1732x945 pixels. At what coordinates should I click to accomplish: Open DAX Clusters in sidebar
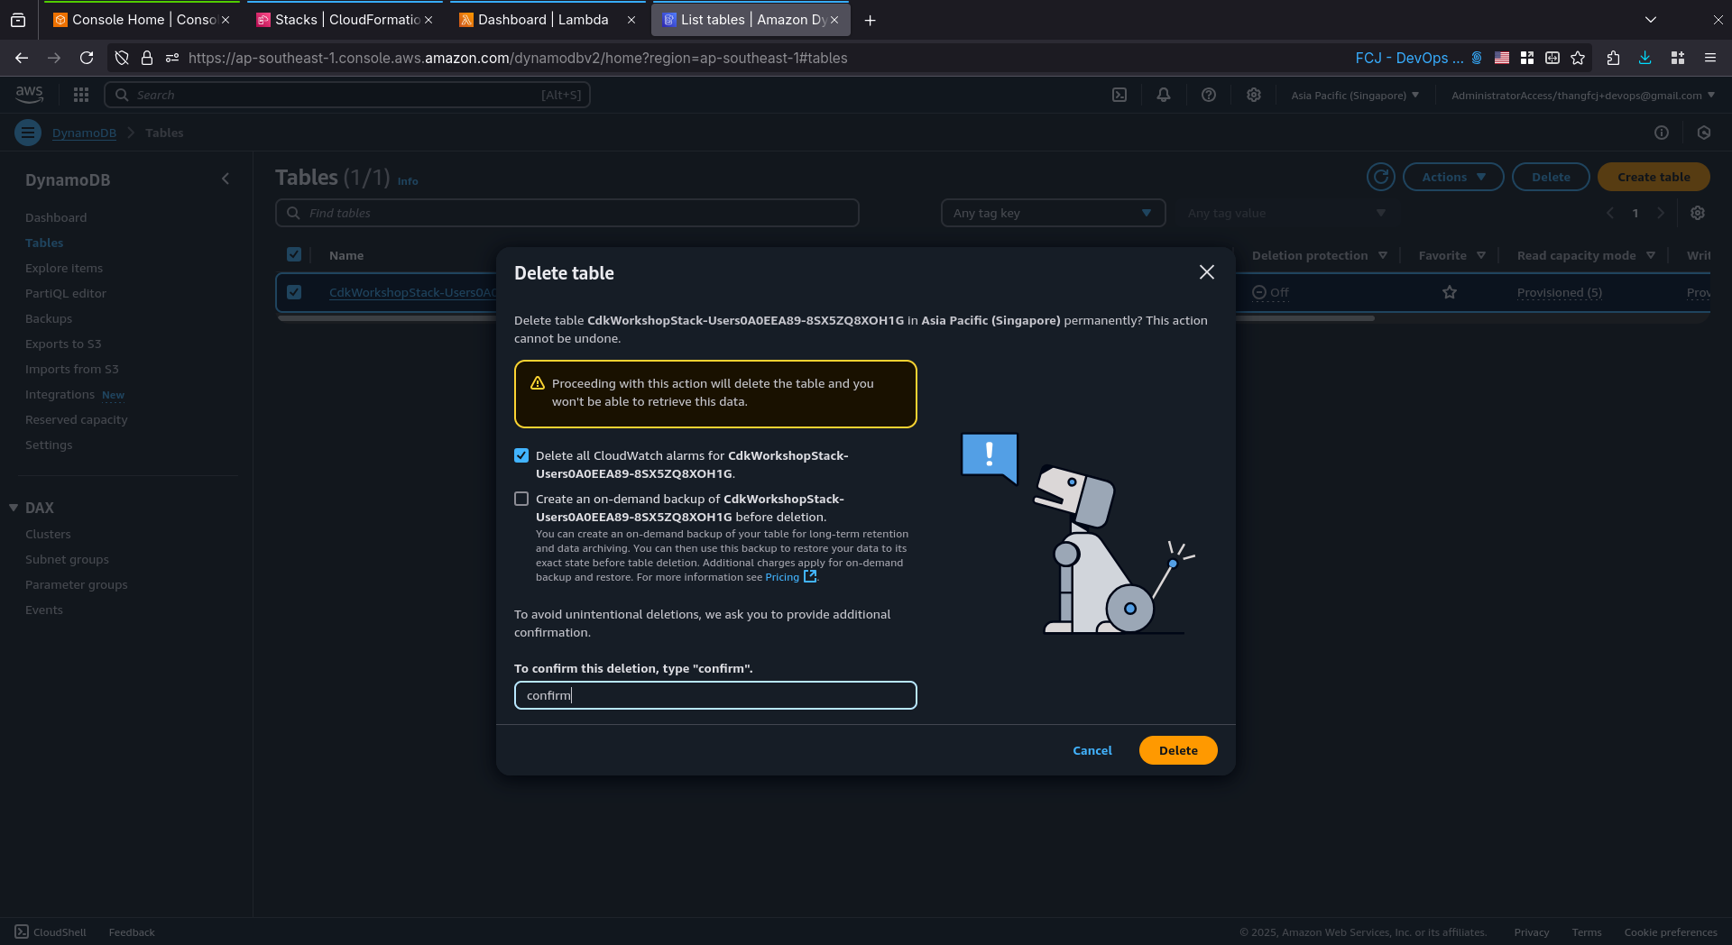(48, 534)
